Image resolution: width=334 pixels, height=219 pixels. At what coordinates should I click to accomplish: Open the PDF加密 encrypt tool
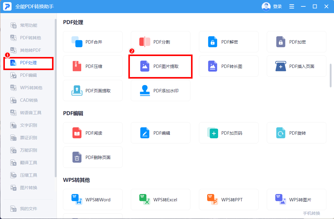click(x=296, y=42)
